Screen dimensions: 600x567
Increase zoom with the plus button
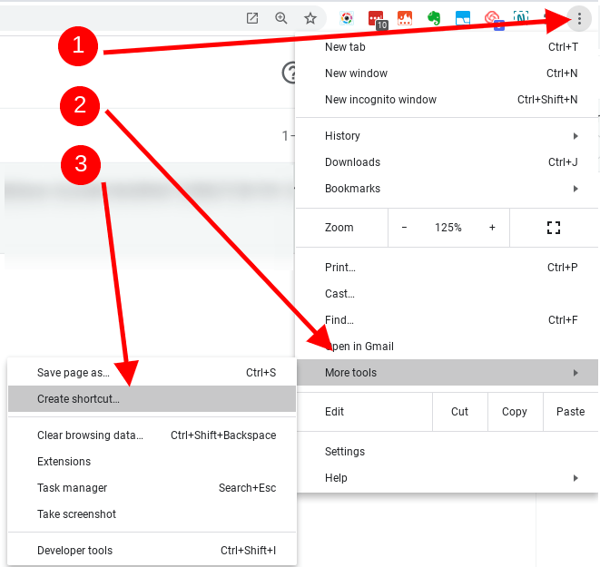pyautogui.click(x=492, y=228)
